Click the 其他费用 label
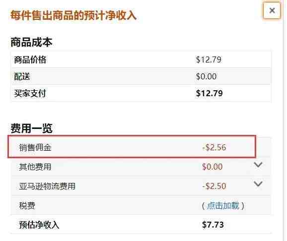Viewport: 287px width, 241px height. coord(35,167)
